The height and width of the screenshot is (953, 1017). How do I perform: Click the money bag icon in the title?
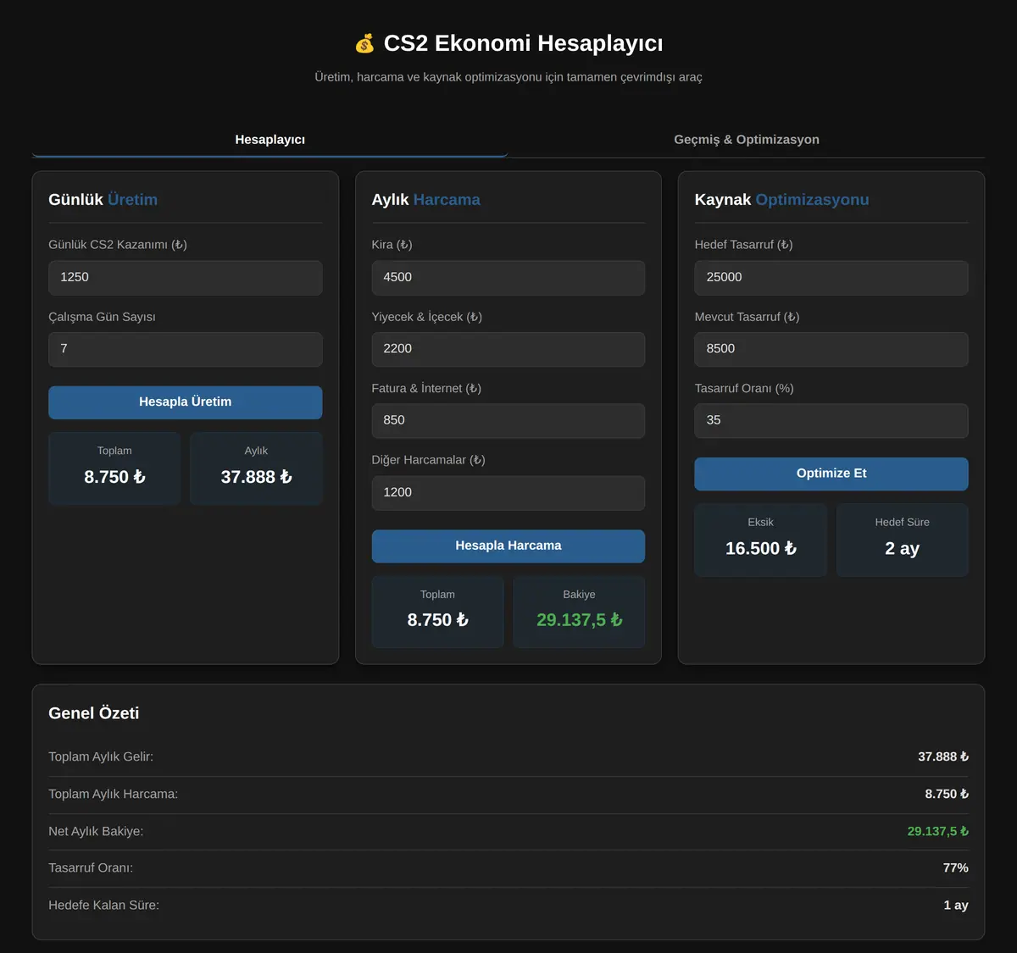click(364, 43)
